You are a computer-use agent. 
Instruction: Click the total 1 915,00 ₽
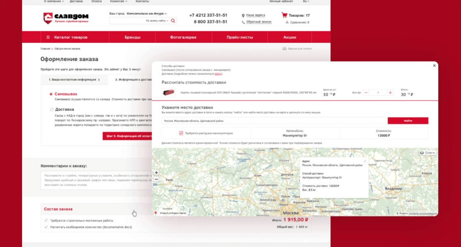(296, 220)
